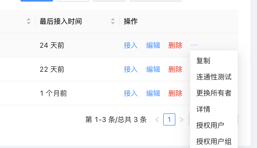Image resolution: width=257 pixels, height=148 pixels.
Task: Click 授权用户 in the menu
Action: [210, 125]
